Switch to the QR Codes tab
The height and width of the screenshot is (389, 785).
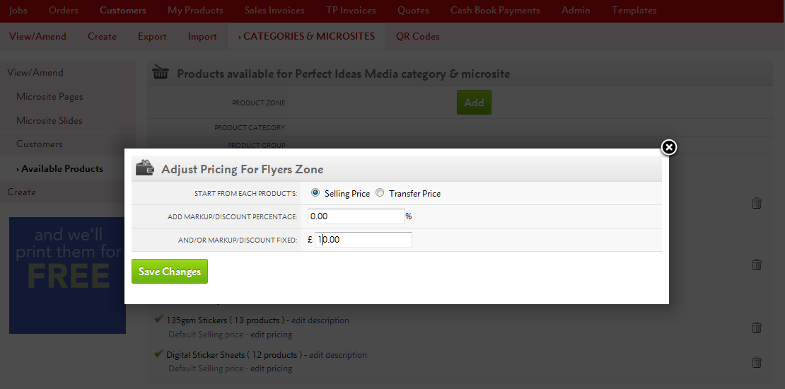[x=417, y=36]
